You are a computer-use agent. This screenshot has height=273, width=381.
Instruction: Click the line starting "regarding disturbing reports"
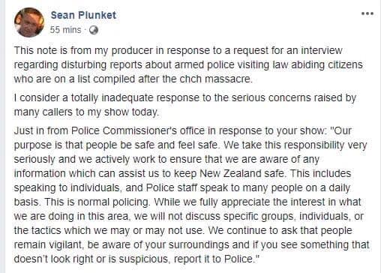point(188,64)
